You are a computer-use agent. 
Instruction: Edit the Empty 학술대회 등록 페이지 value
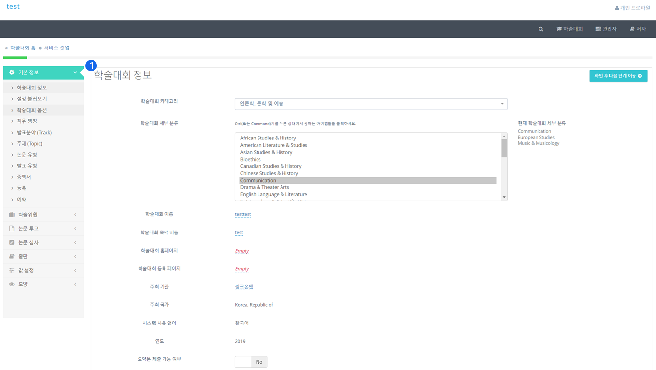pyautogui.click(x=242, y=269)
